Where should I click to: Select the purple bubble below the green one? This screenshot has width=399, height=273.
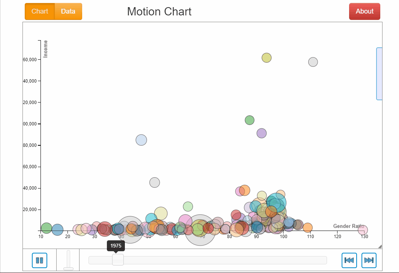coord(261,133)
